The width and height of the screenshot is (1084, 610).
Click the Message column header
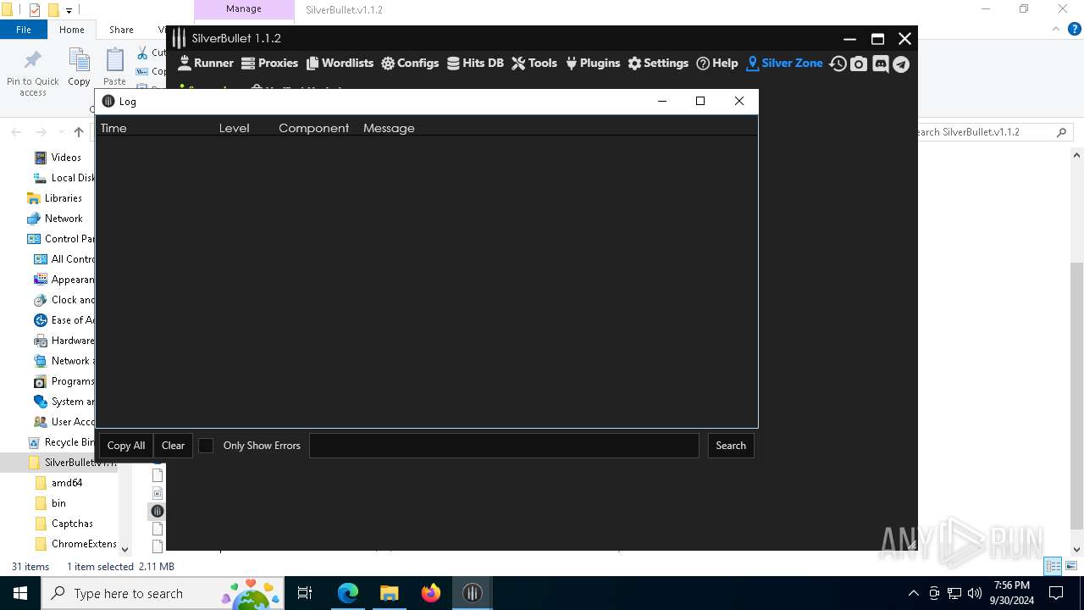(389, 128)
